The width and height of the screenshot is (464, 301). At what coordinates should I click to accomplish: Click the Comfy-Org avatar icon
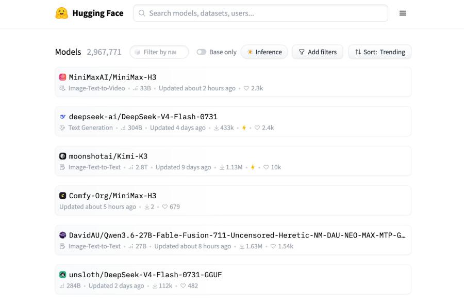coord(62,196)
